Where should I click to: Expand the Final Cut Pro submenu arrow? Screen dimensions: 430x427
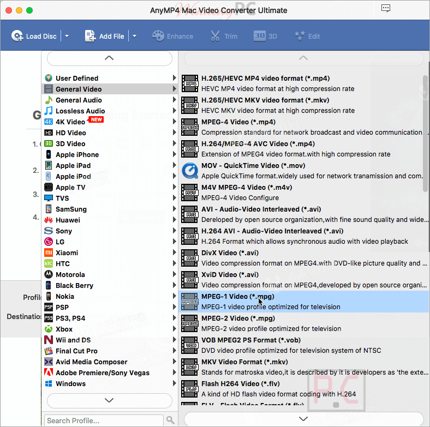click(174, 351)
